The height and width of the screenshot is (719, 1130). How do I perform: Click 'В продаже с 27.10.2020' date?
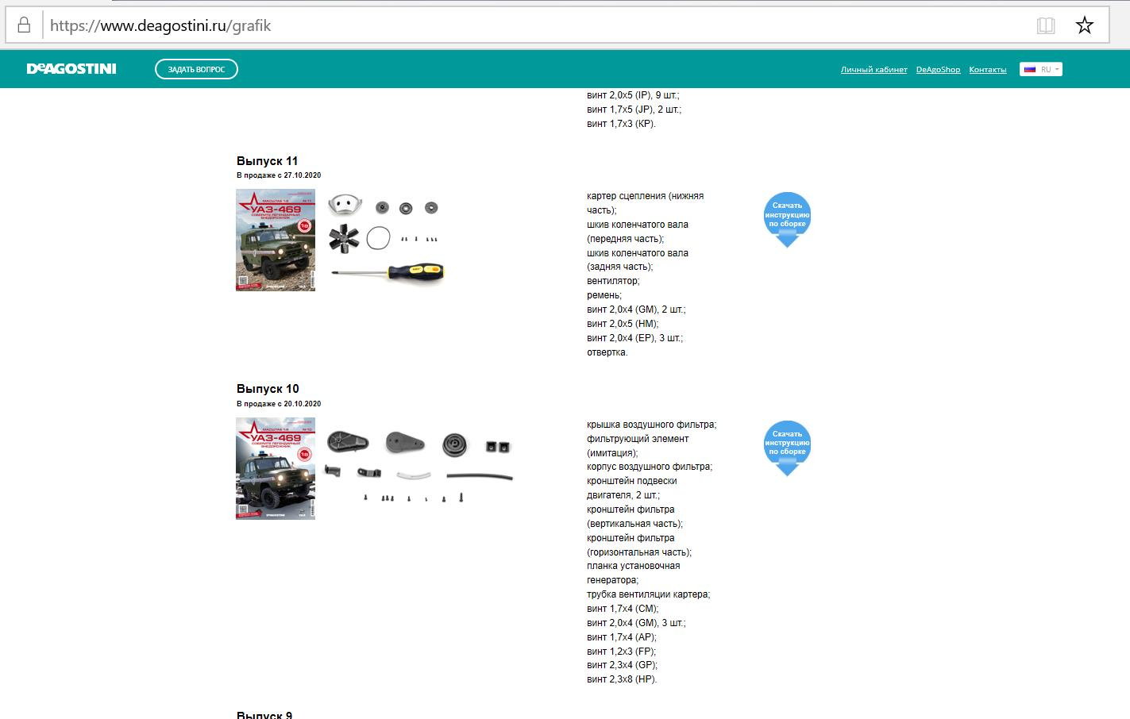pos(279,175)
